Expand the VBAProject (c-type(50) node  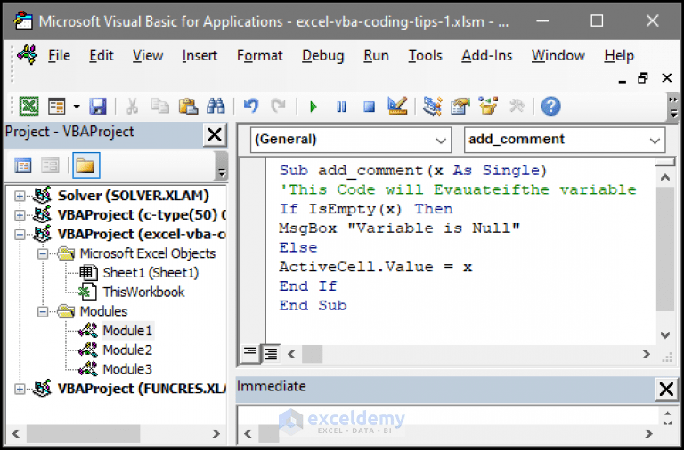pyautogui.click(x=20, y=215)
